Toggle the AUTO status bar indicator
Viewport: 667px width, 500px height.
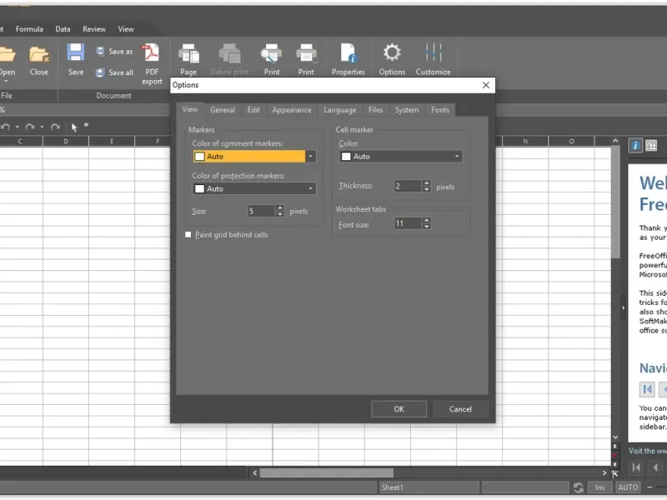tap(628, 487)
